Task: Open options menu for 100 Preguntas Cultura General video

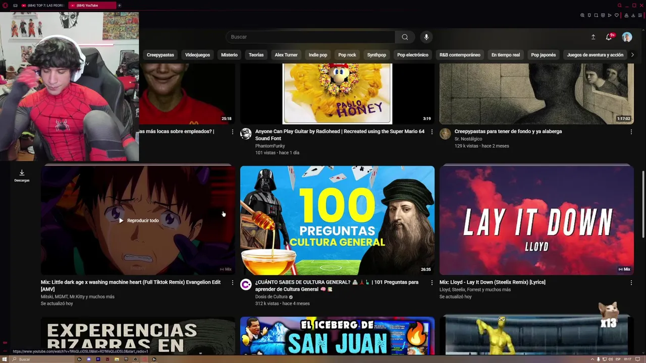Action: 432,282
